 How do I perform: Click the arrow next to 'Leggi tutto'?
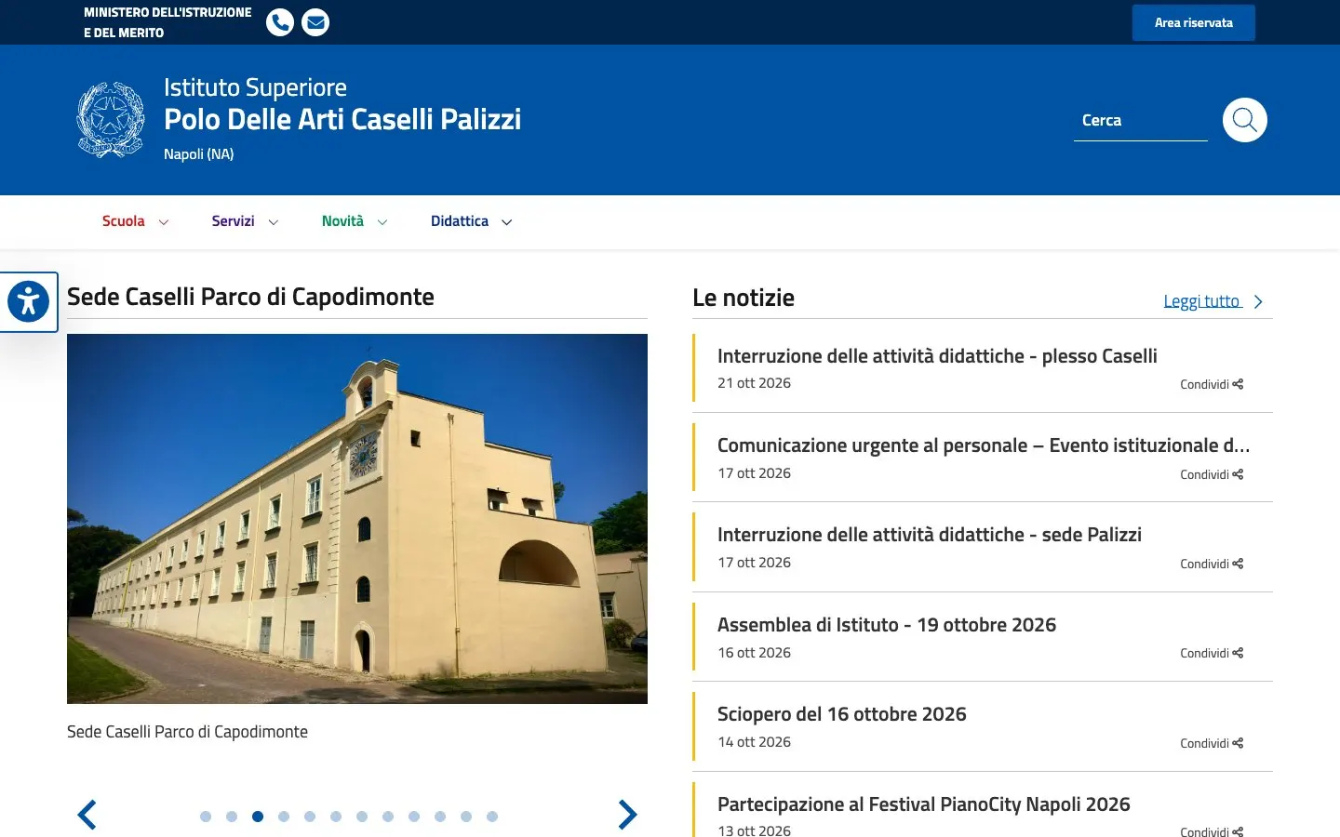coord(1258,301)
